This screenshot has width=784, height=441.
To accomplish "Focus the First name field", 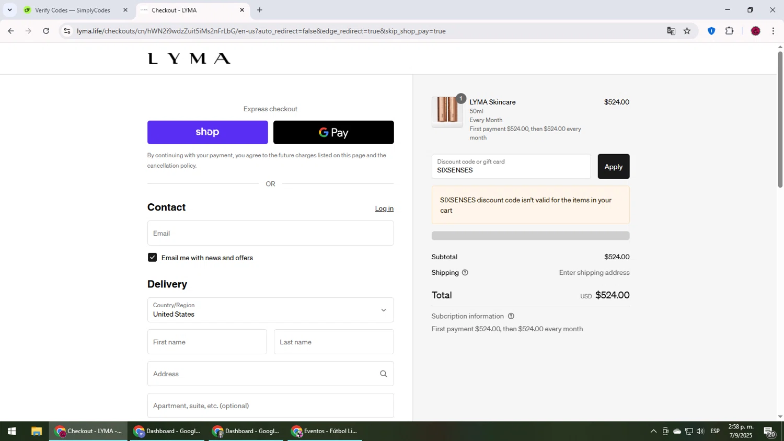I will pyautogui.click(x=207, y=342).
